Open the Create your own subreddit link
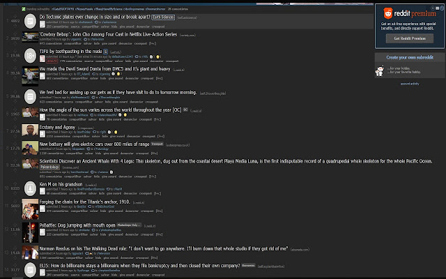Viewport: 446px width, 279px height. 410,57
